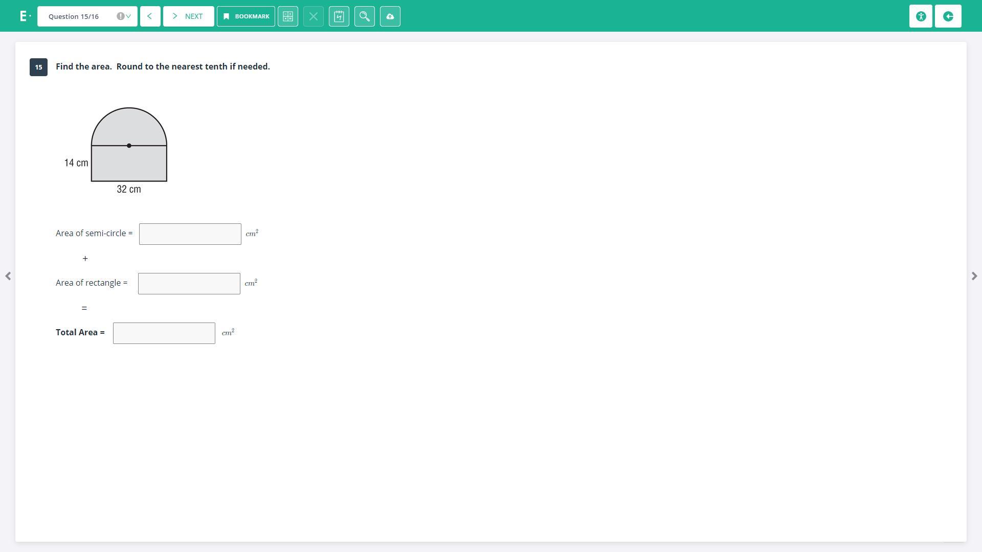Click the alert icon in question selector

pos(120,16)
